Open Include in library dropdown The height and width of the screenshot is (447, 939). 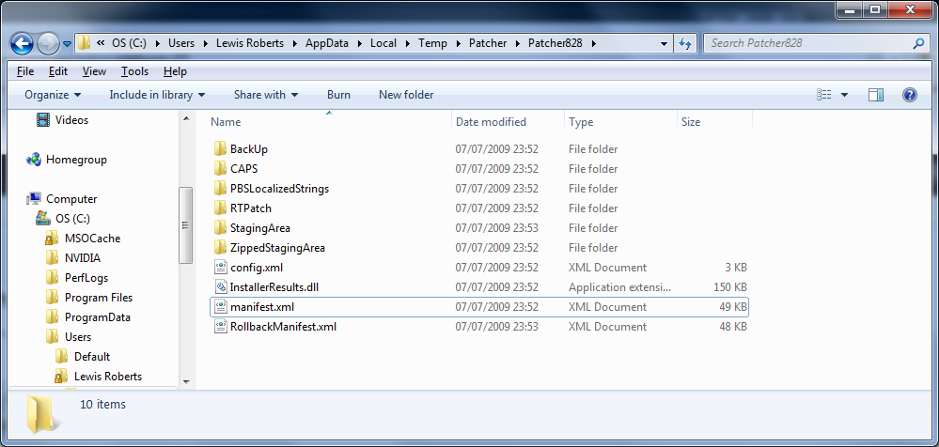pyautogui.click(x=157, y=95)
